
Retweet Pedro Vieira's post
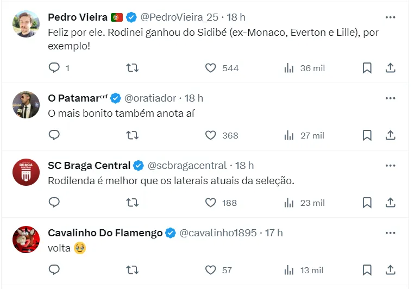point(132,68)
